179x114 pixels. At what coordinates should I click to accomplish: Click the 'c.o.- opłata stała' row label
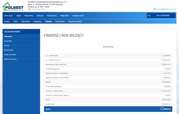[x=52, y=56]
